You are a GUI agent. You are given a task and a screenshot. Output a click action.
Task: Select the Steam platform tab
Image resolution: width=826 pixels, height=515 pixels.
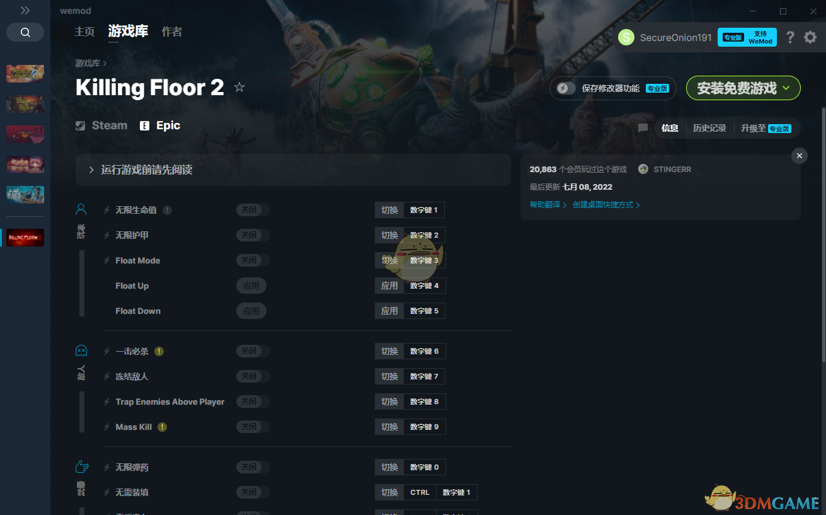101,125
